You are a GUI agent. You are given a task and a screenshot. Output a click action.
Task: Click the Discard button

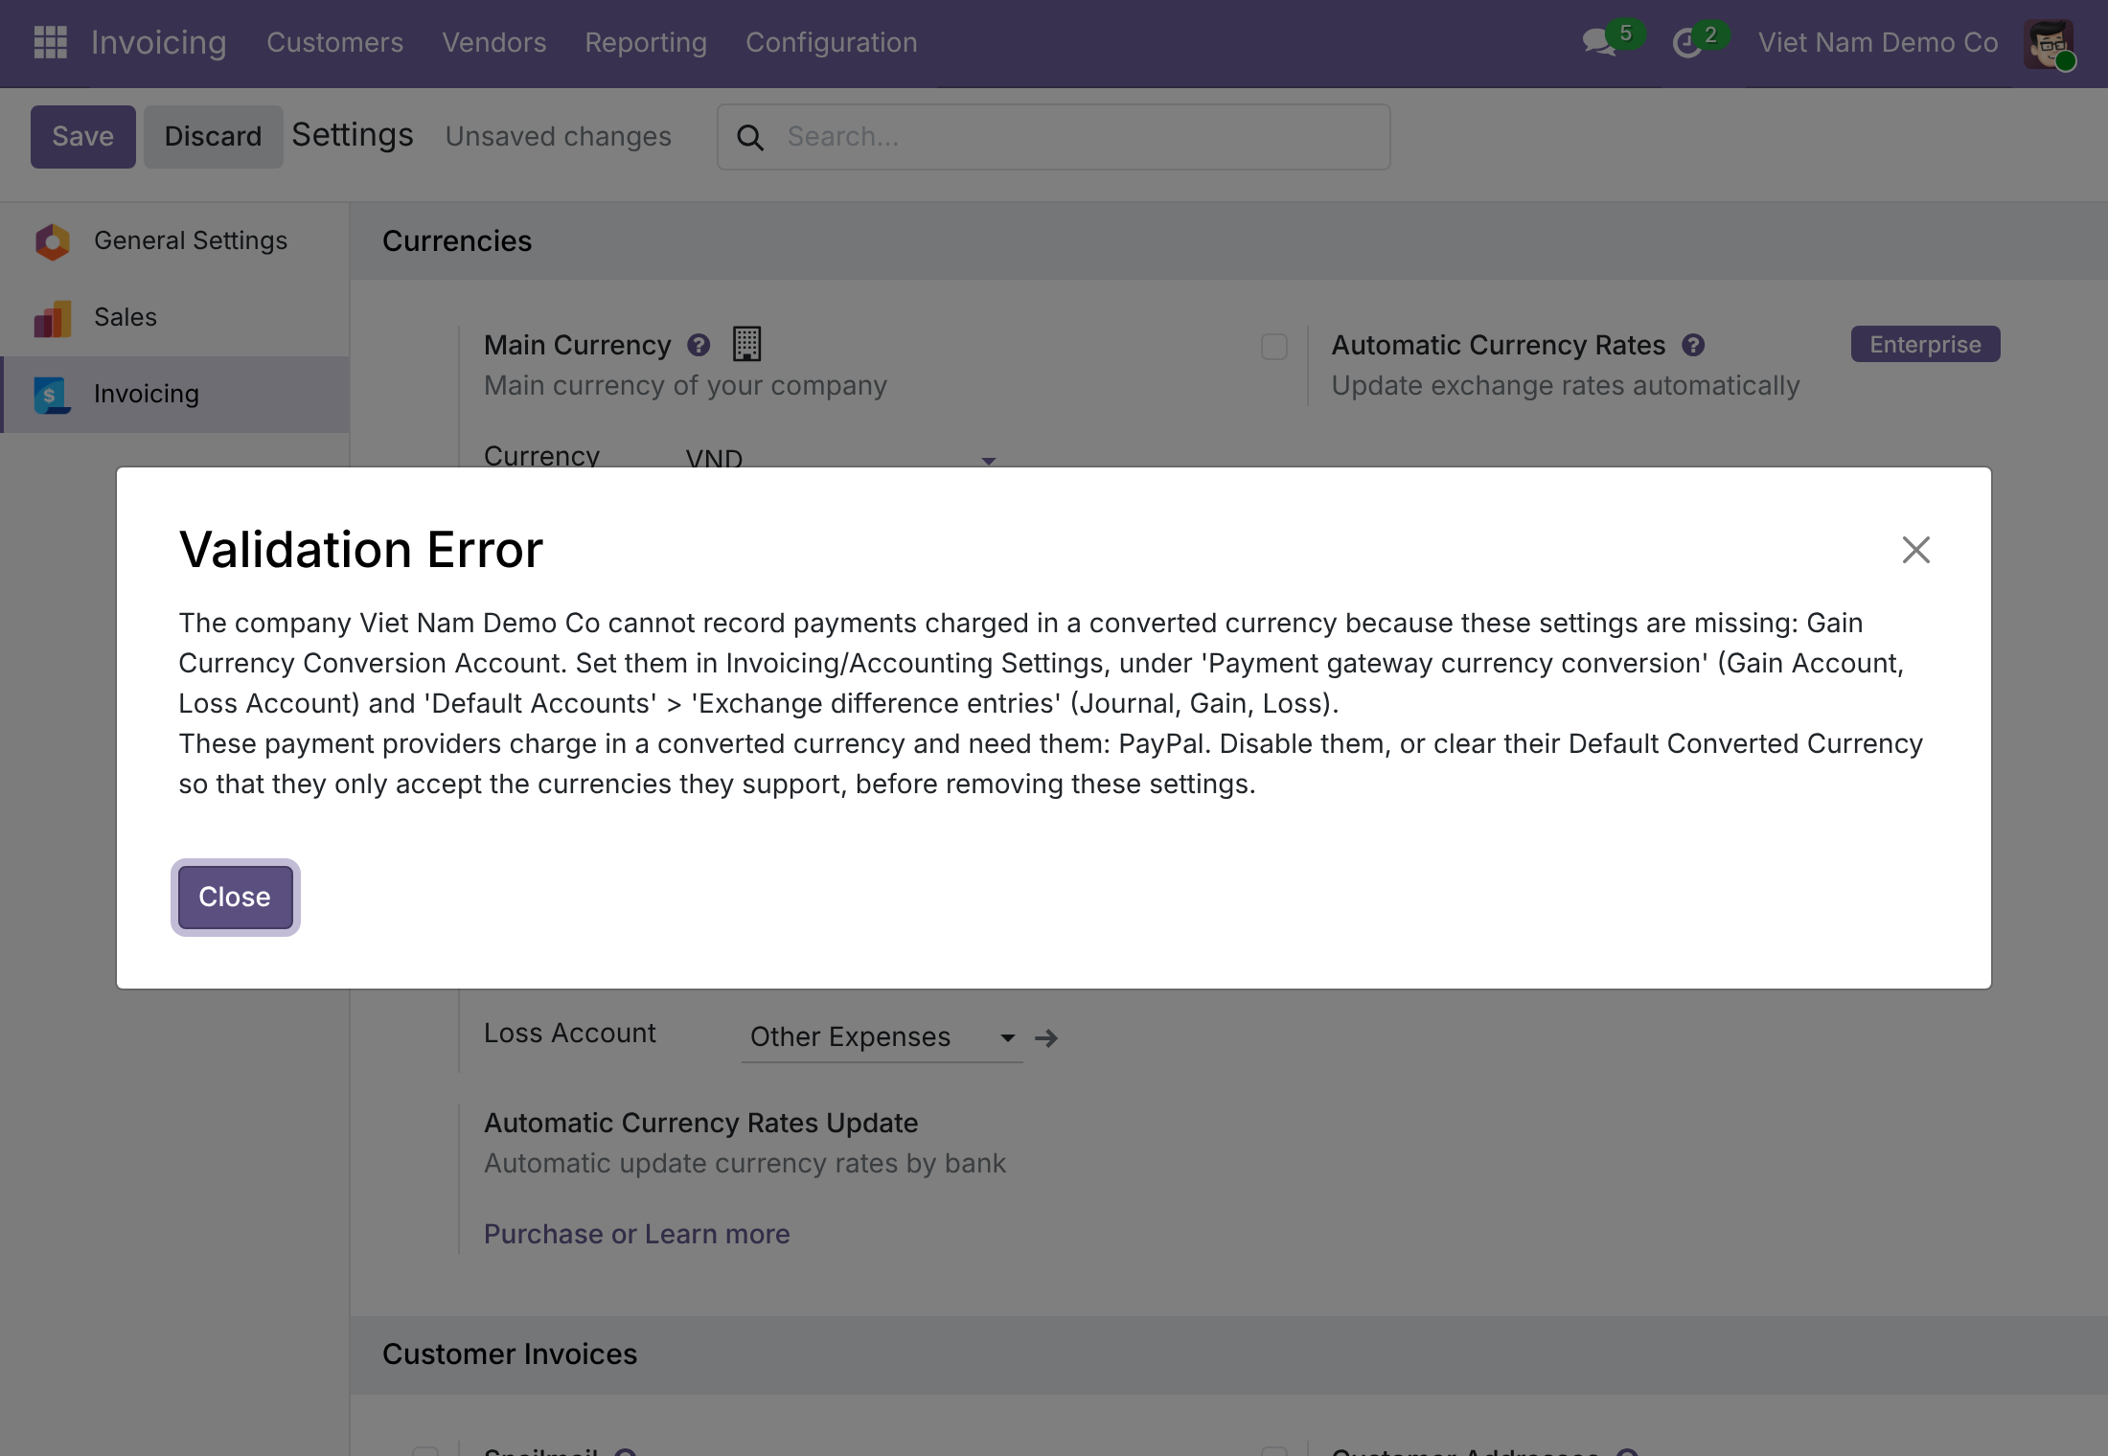[x=213, y=137]
